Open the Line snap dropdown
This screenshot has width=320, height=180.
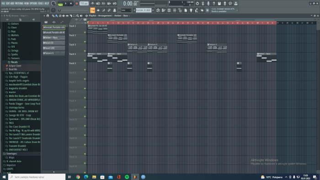(x=126, y=10)
